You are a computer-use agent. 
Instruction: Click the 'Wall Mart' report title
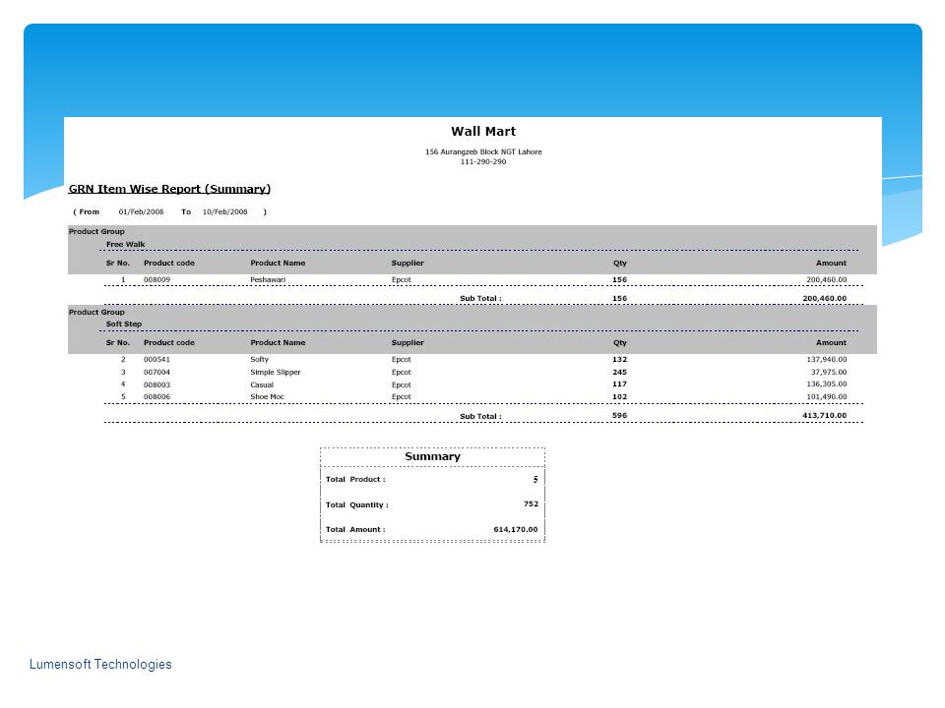tap(483, 131)
